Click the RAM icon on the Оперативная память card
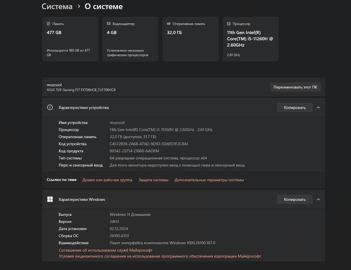 tap(169, 24)
